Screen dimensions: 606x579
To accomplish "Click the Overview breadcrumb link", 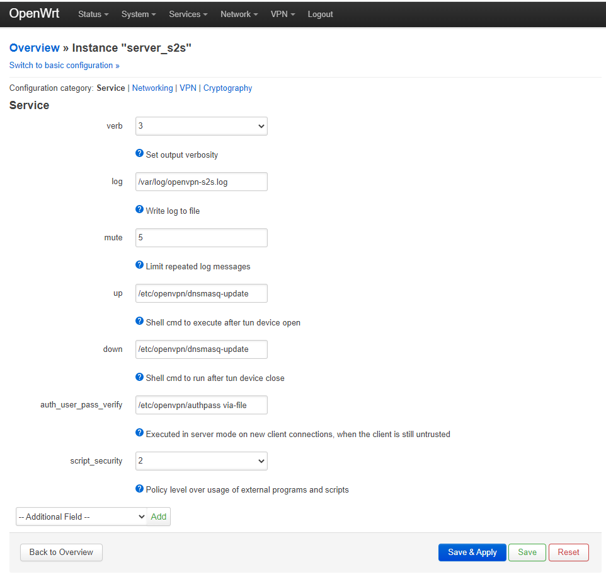I will click(x=35, y=48).
